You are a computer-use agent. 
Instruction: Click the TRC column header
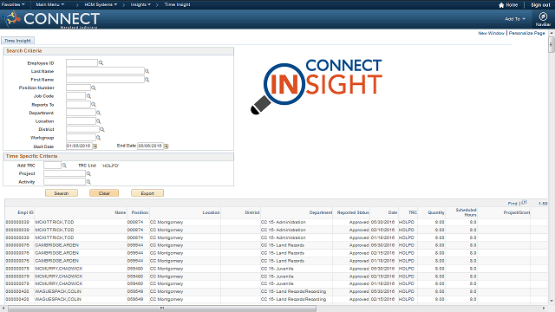(413, 212)
